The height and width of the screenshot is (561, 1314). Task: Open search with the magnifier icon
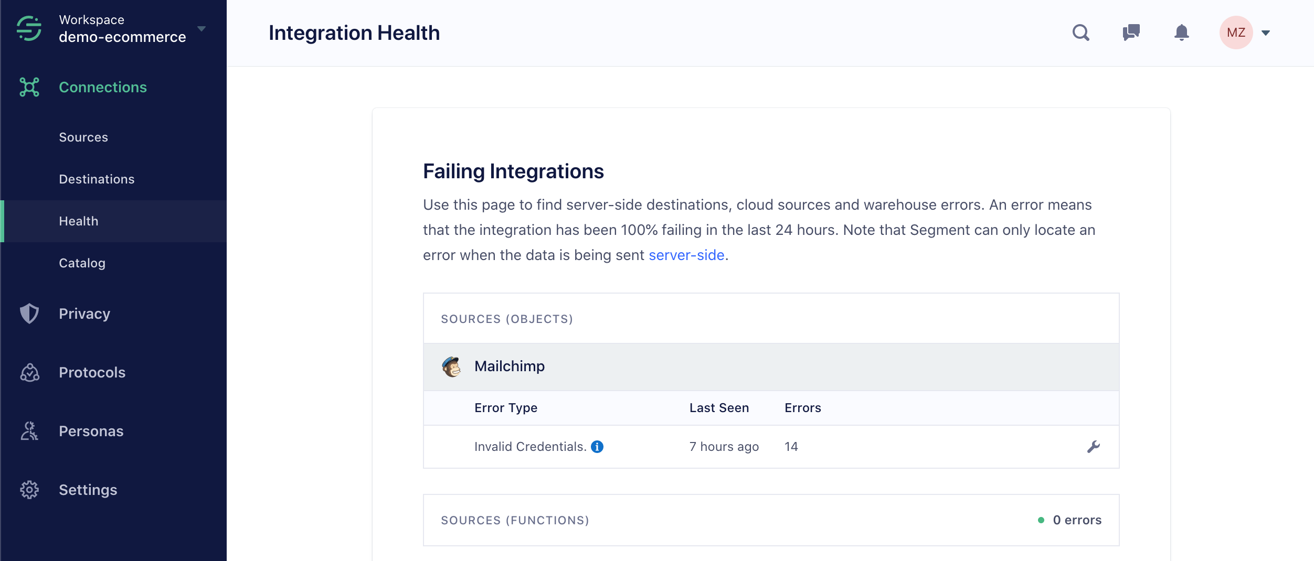(x=1082, y=33)
